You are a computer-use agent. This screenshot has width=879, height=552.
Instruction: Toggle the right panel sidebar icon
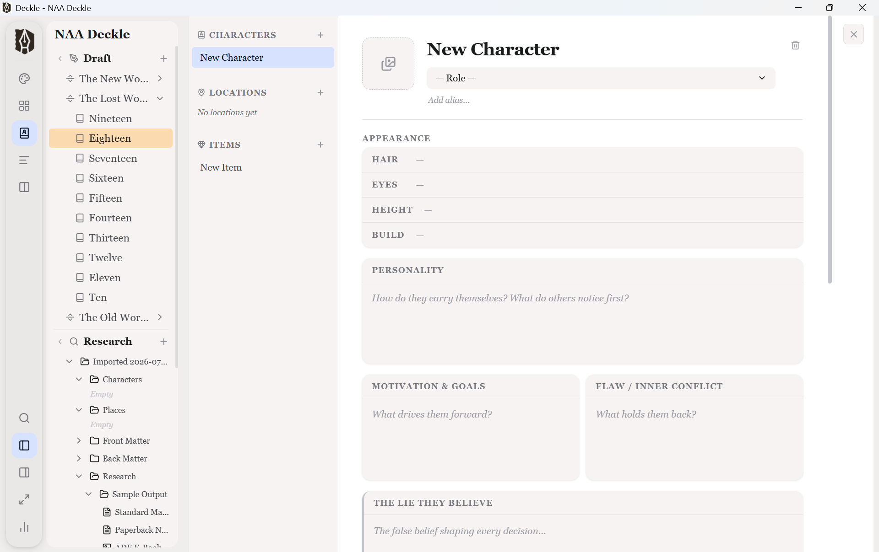tap(24, 472)
